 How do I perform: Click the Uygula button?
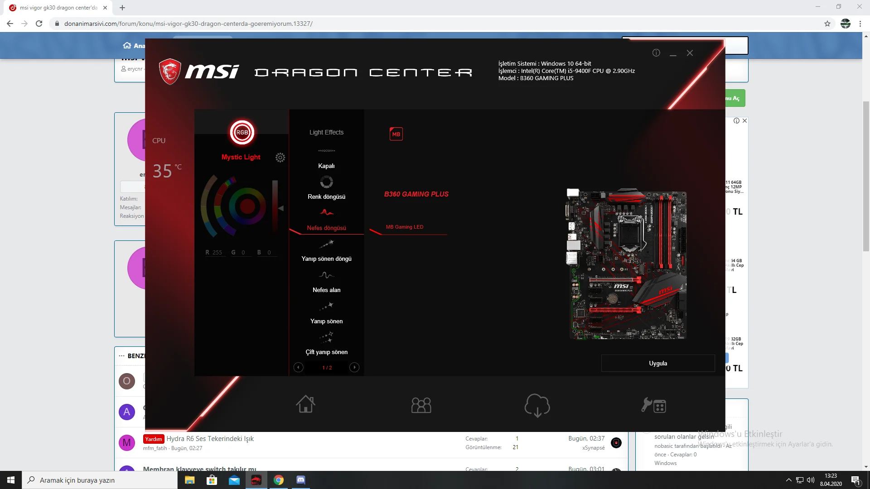pos(658,364)
